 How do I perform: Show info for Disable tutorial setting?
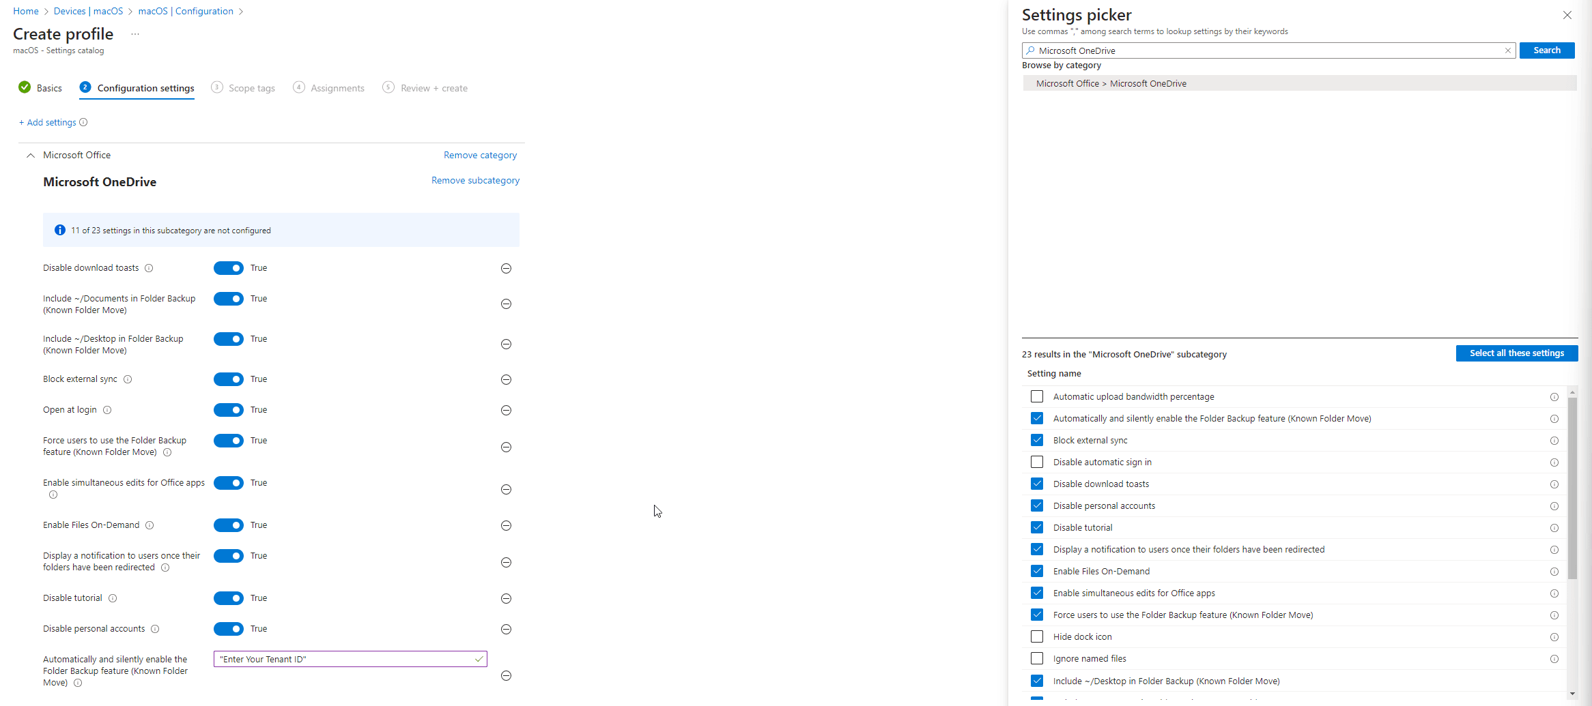click(x=113, y=598)
